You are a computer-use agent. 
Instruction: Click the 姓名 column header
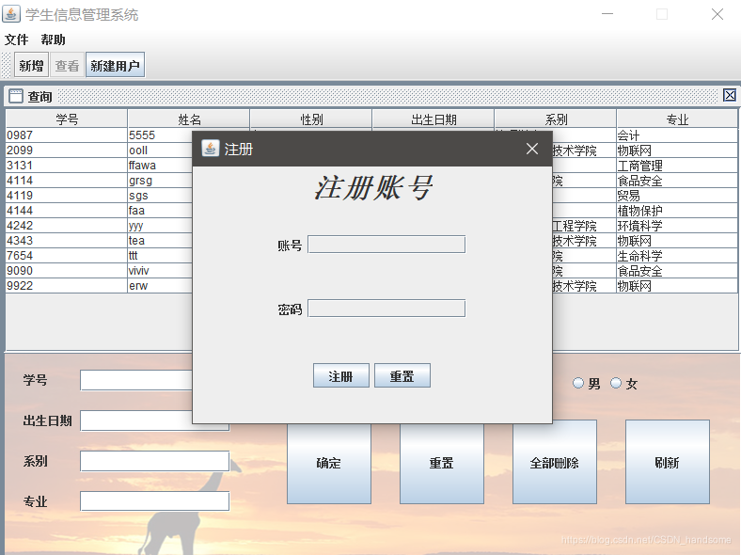(x=189, y=119)
